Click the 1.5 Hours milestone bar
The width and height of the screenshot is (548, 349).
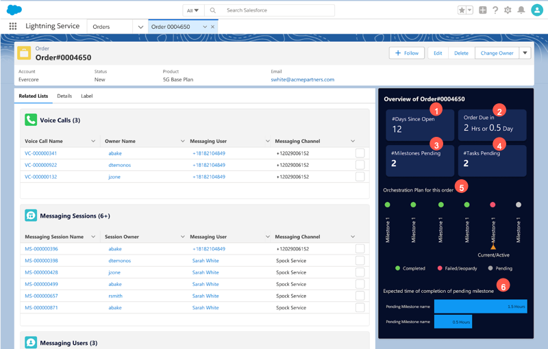click(481, 307)
